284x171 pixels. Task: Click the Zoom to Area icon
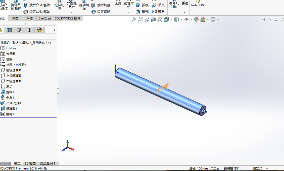(140, 19)
